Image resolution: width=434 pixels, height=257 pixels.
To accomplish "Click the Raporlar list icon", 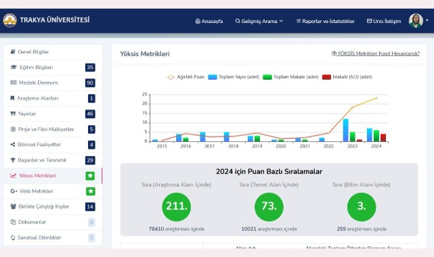I will point(298,21).
